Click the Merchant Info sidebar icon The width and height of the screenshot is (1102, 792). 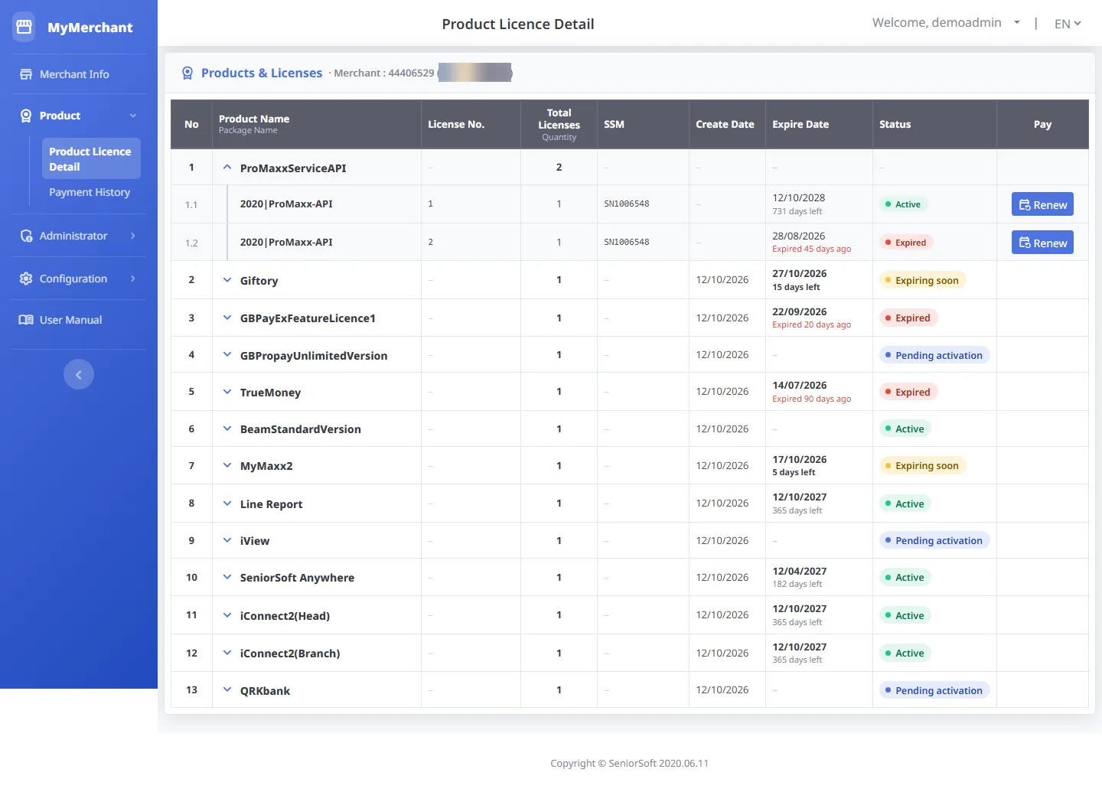pos(26,74)
